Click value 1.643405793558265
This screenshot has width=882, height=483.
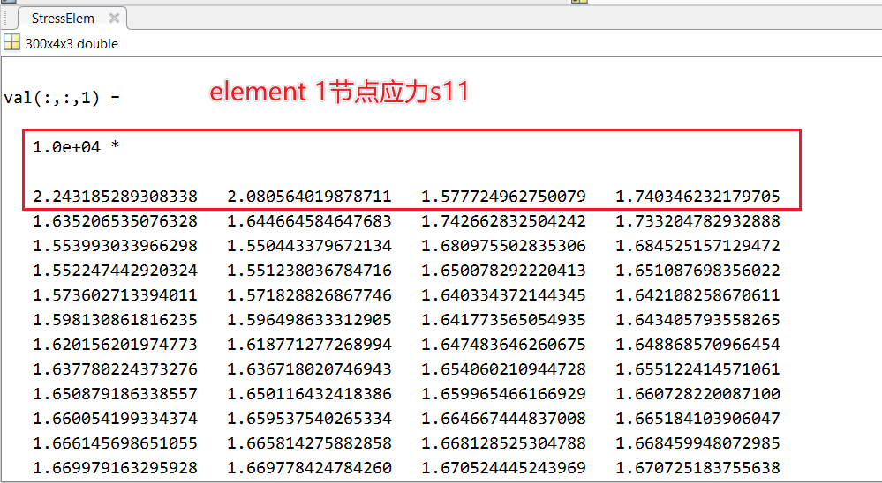[x=697, y=320]
